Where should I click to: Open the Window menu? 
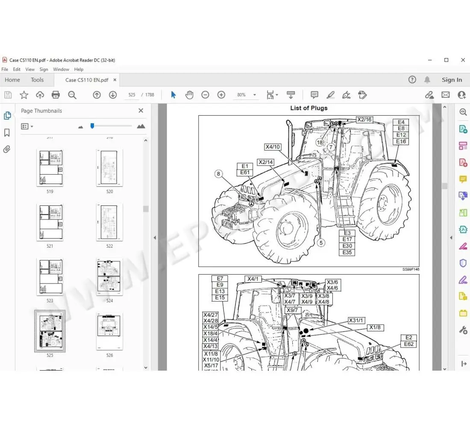tap(61, 69)
